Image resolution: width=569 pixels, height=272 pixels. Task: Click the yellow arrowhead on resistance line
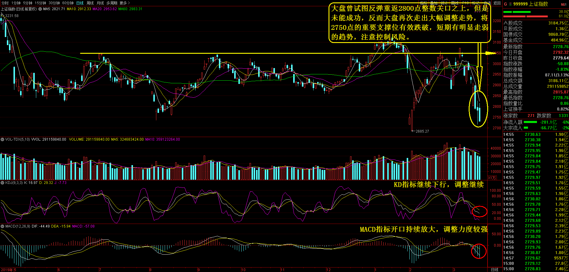pyautogui.click(x=491, y=53)
